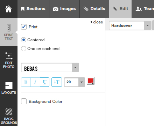The height and width of the screenshot is (126, 154).
Task: Select One on each end option
Action: [23, 48]
